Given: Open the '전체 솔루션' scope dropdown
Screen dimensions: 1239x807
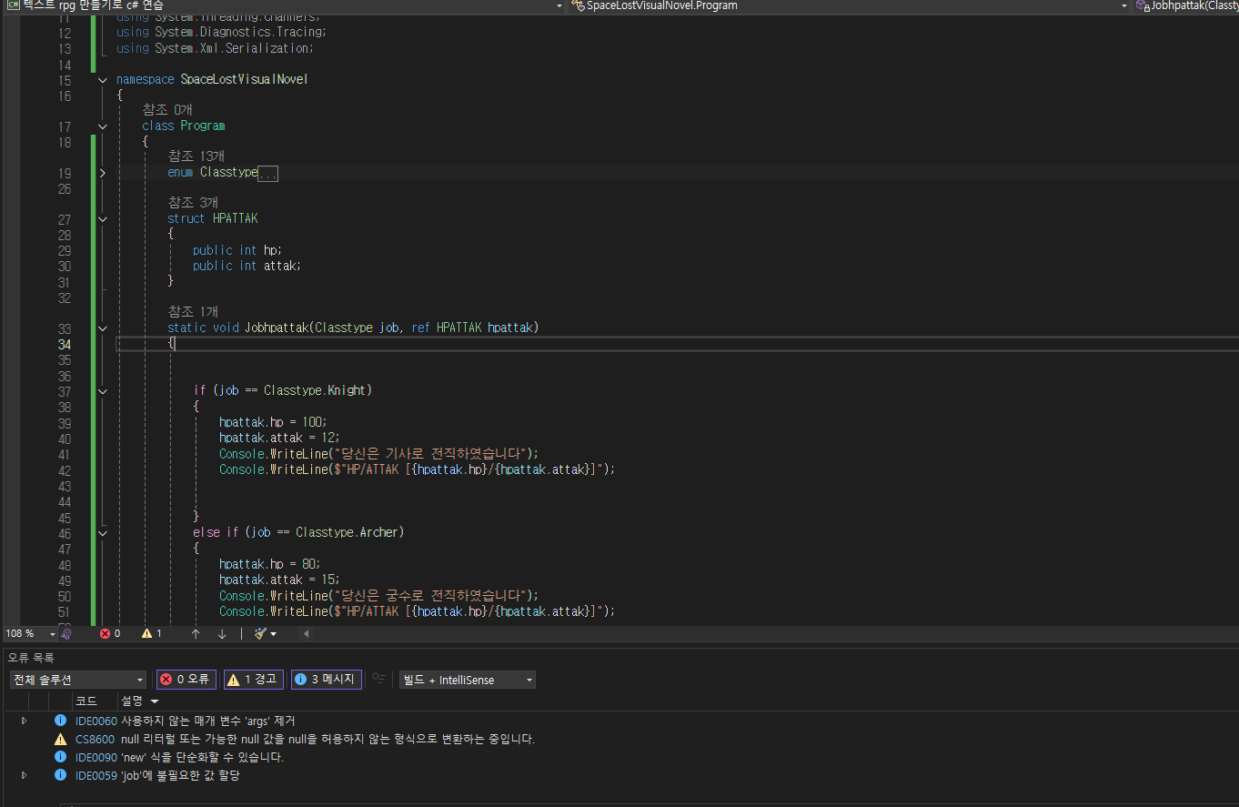Looking at the screenshot, I should (77, 680).
